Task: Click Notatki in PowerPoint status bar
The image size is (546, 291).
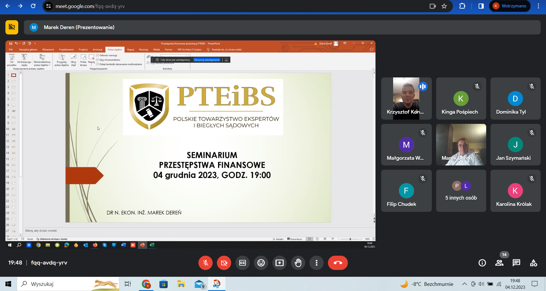Action: coord(278,239)
